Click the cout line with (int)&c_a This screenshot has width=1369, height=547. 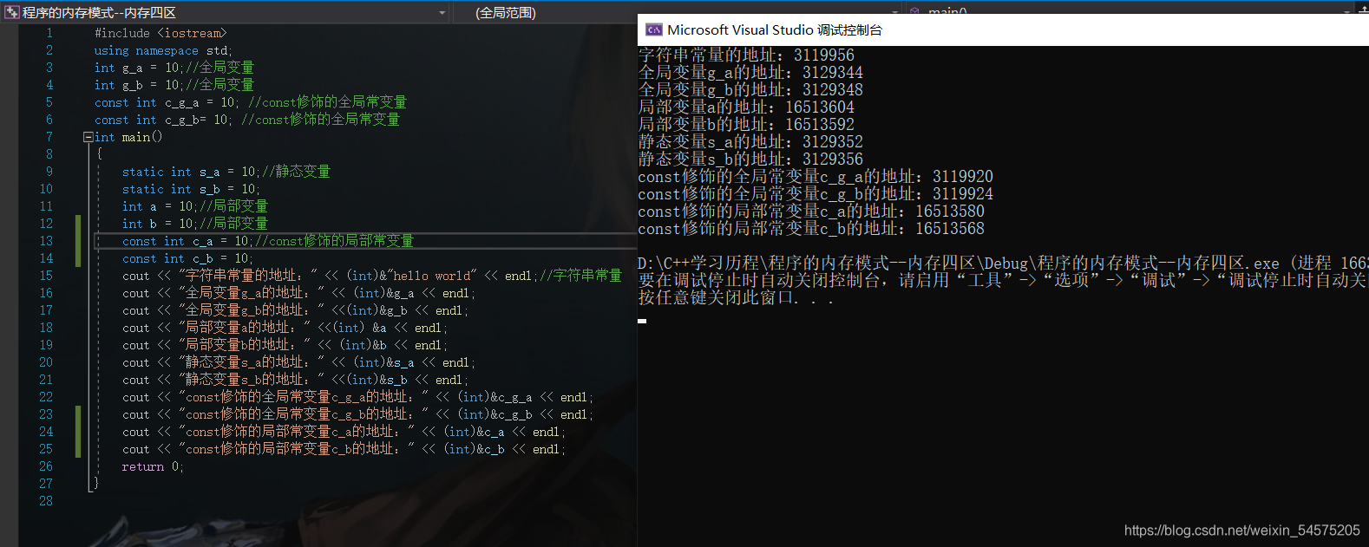pos(344,432)
